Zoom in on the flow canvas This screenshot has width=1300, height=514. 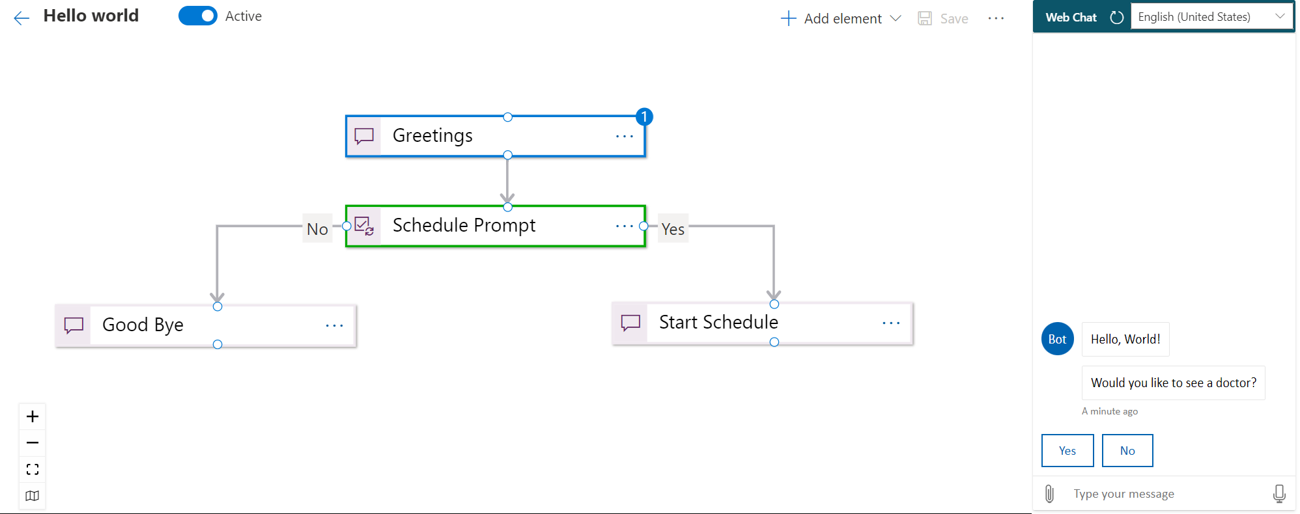pos(32,416)
